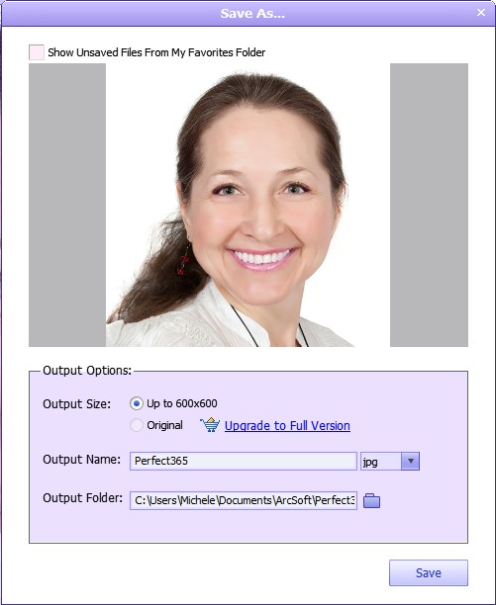Close the Save As dialog
The height and width of the screenshot is (605, 496).
click(481, 12)
